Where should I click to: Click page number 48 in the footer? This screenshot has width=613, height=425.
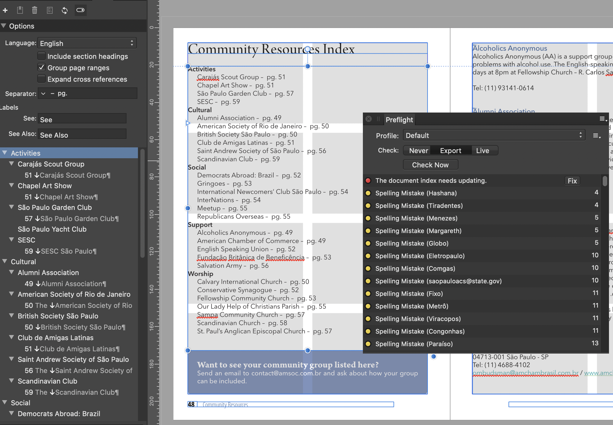tap(191, 404)
